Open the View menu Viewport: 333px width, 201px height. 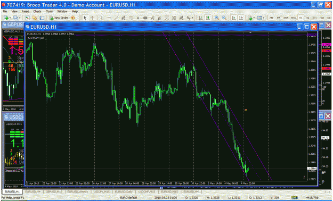tap(14, 11)
